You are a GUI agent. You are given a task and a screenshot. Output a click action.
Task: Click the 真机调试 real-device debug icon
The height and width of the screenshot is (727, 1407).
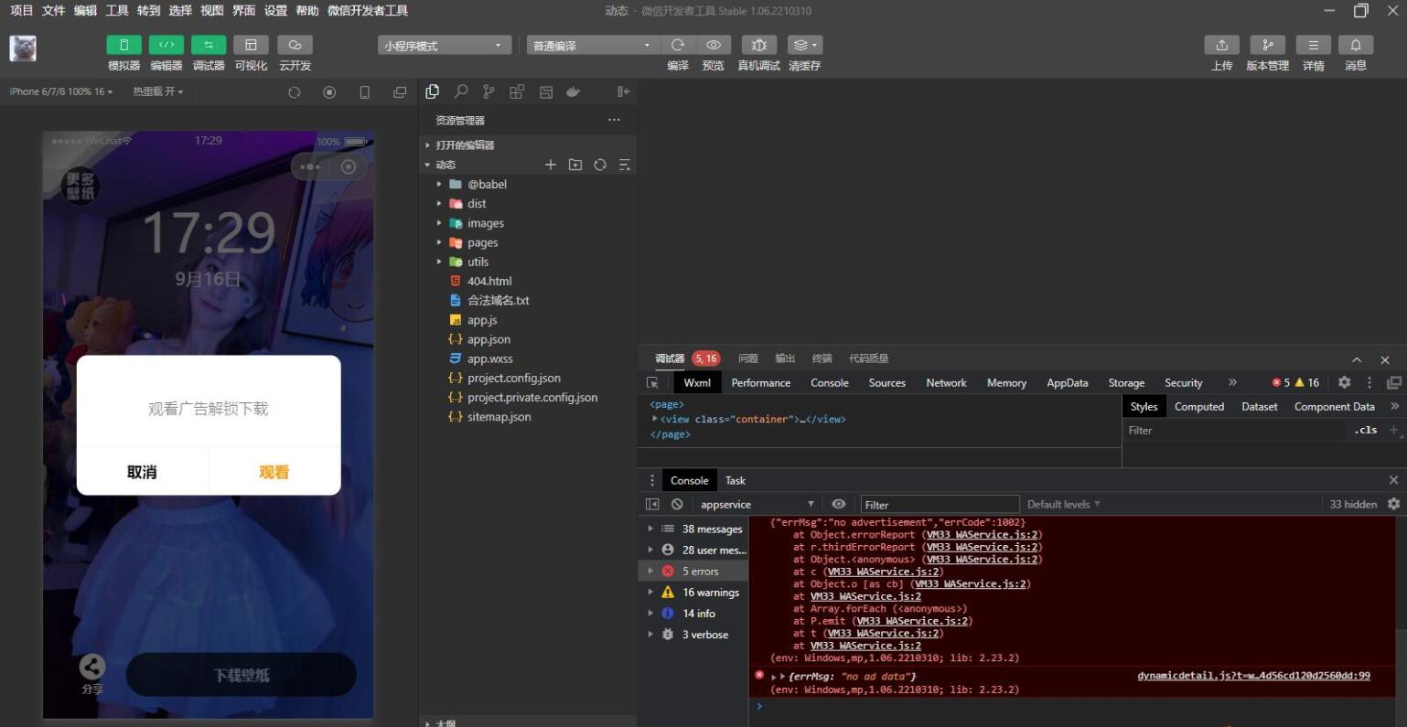pos(758,46)
